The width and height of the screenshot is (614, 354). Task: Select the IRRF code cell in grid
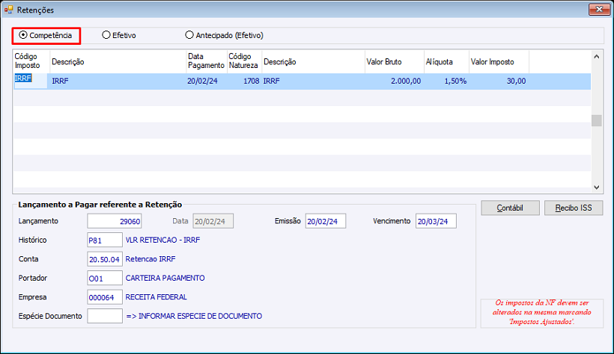click(31, 81)
